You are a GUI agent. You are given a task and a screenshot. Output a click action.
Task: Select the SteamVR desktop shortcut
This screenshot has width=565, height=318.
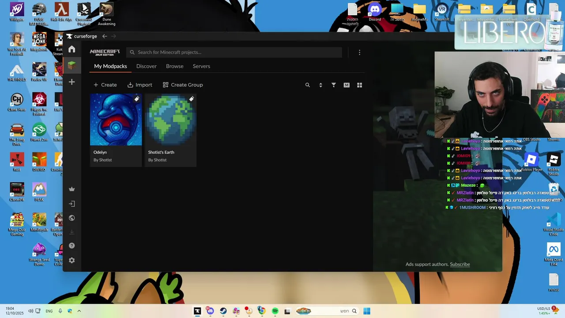(442, 12)
